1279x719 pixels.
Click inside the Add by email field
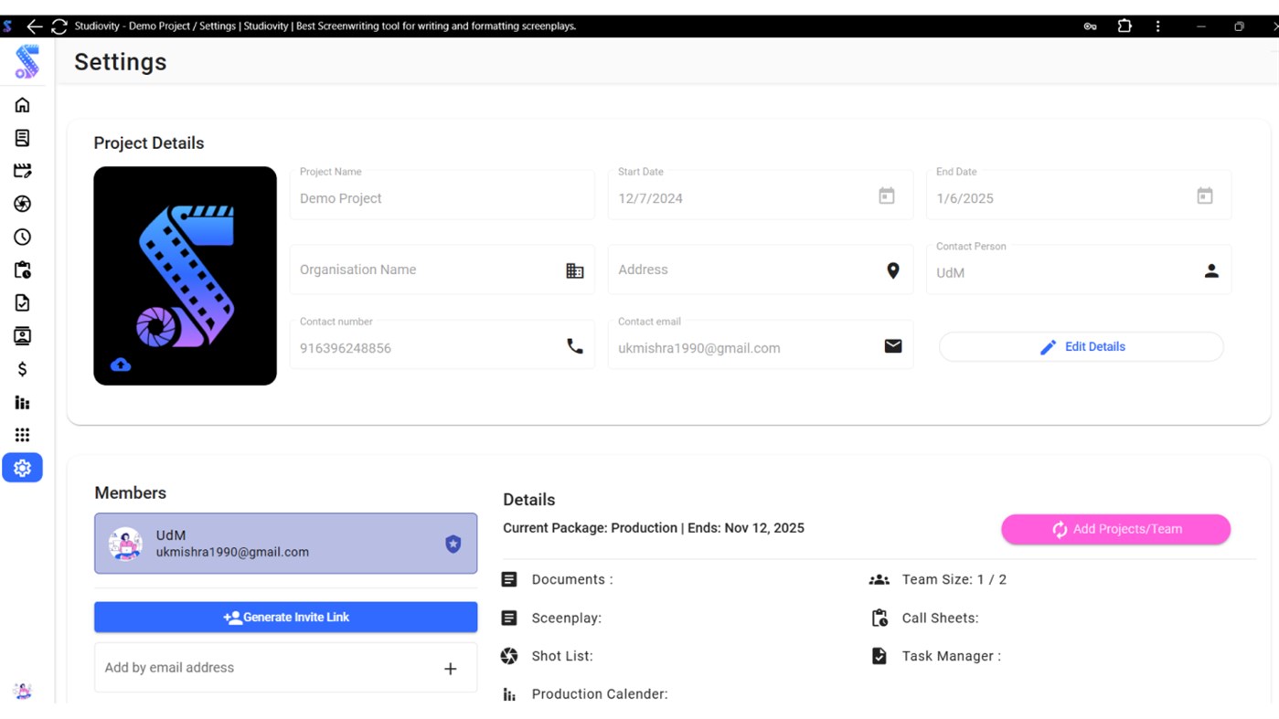(x=229, y=668)
